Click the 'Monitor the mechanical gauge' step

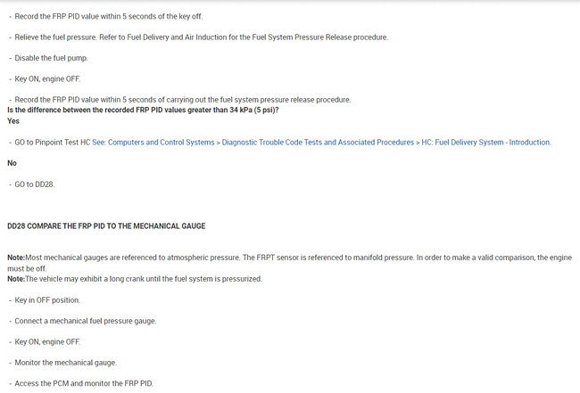65,362
